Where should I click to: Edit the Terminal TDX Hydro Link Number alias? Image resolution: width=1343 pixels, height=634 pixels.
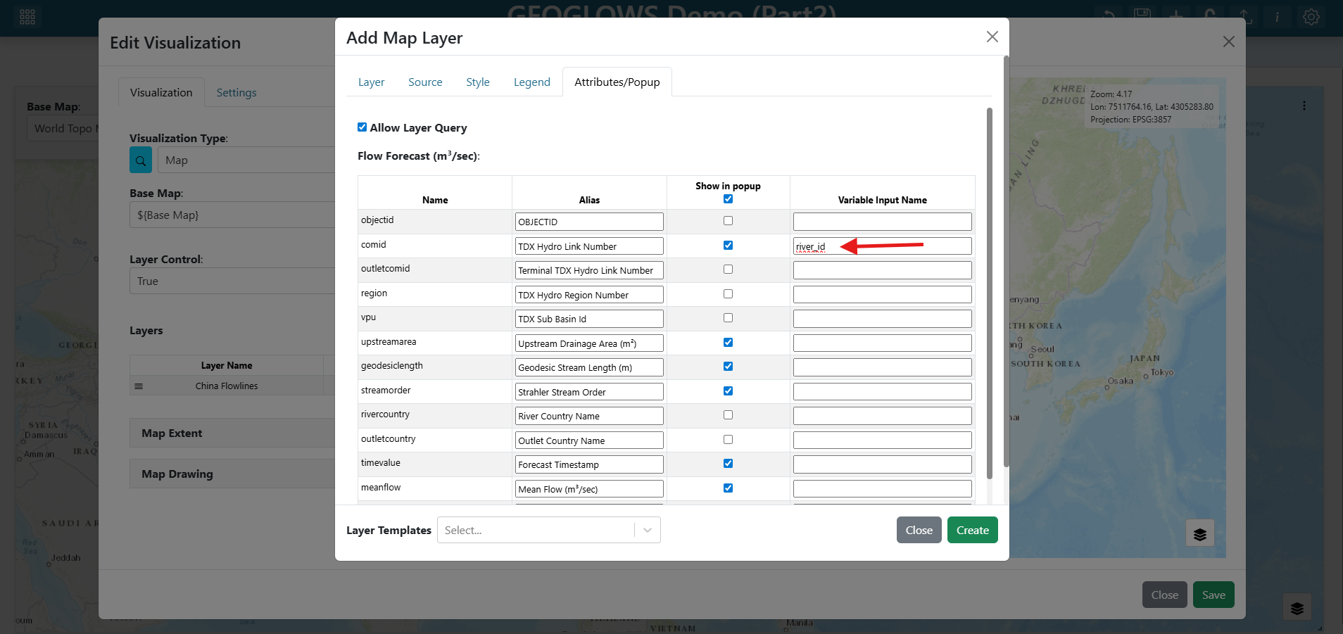(x=589, y=270)
